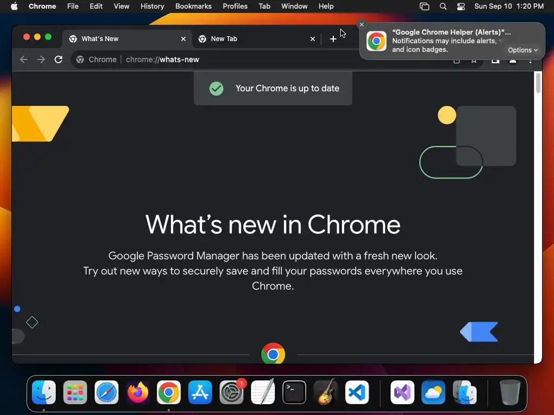Open App Store from the Dock

click(x=200, y=392)
